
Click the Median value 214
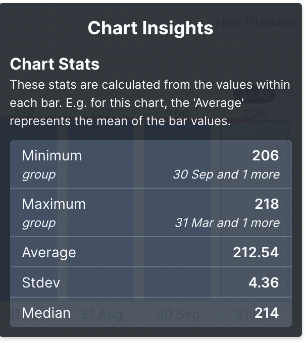(x=266, y=313)
